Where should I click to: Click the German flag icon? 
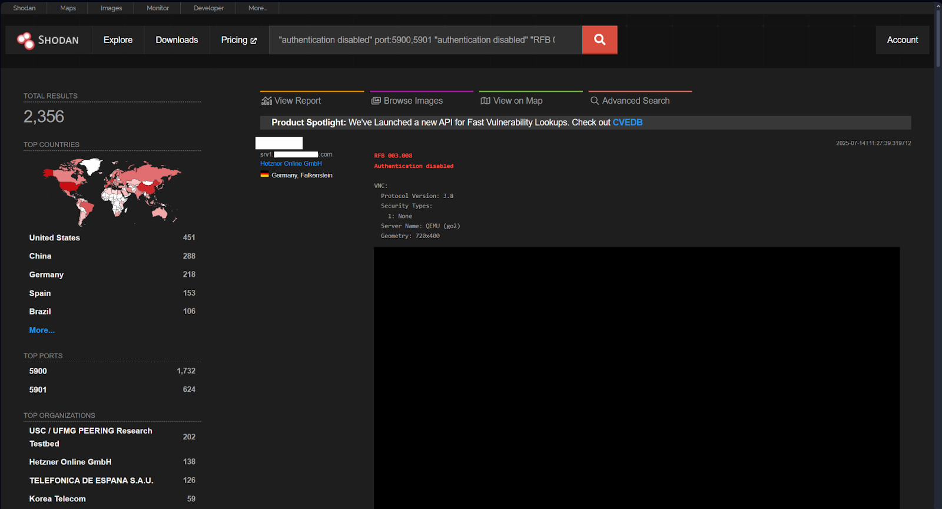tap(265, 175)
